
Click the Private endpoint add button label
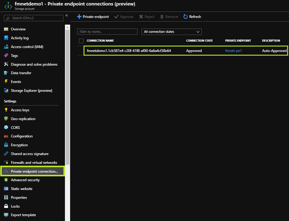[x=96, y=16]
